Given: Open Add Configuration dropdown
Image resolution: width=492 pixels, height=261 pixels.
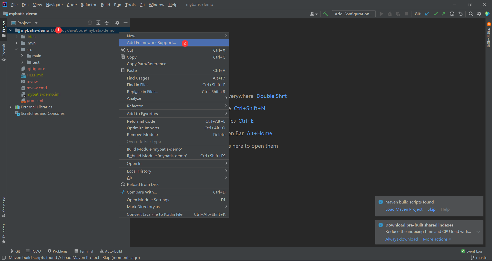Looking at the screenshot, I should point(354,14).
